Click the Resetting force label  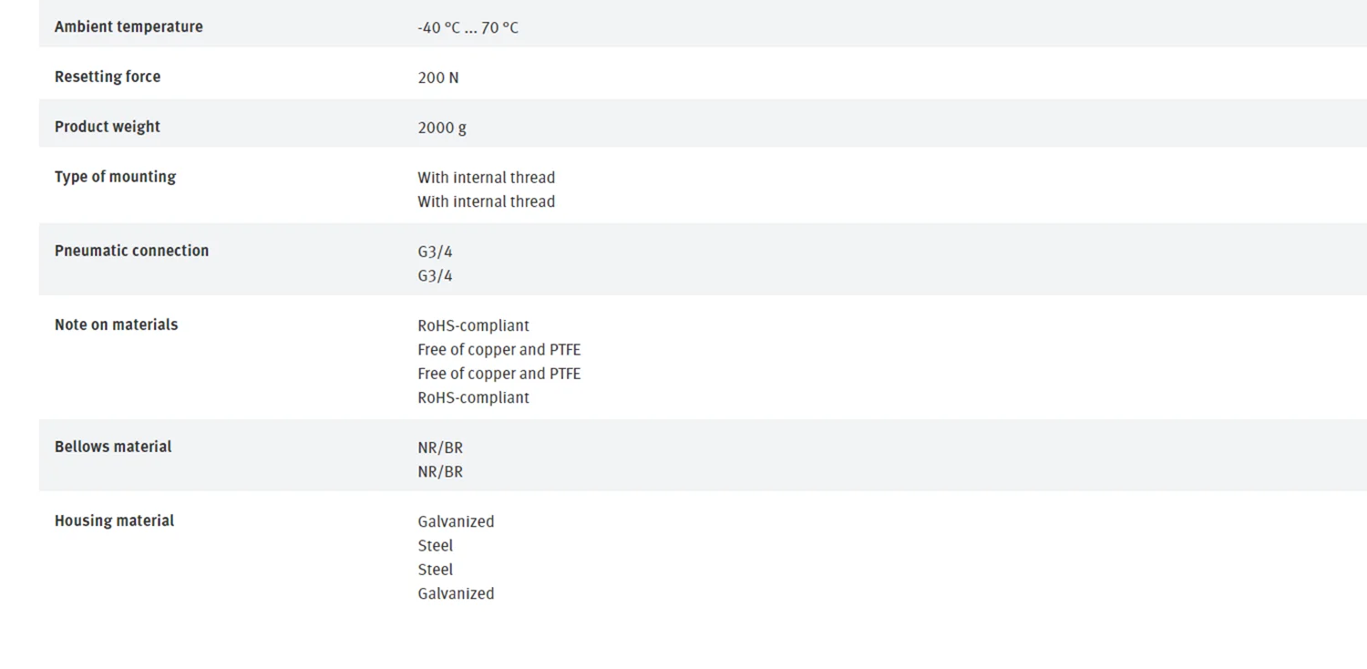(108, 77)
